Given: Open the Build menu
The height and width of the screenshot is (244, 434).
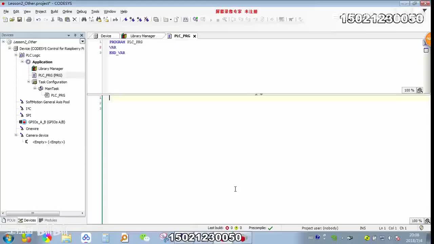Looking at the screenshot, I should click(54, 12).
